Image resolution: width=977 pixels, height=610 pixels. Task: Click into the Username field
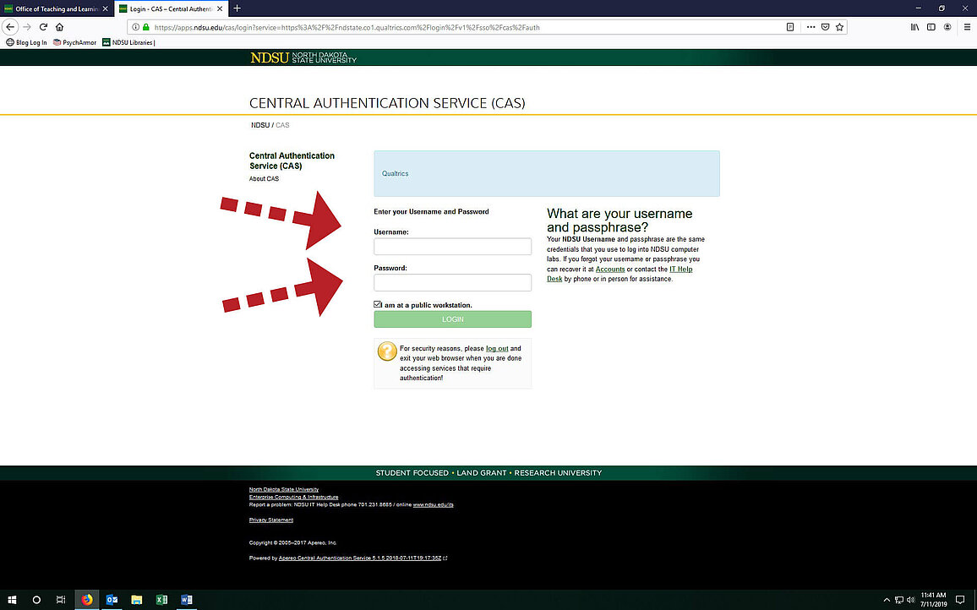pyautogui.click(x=452, y=247)
